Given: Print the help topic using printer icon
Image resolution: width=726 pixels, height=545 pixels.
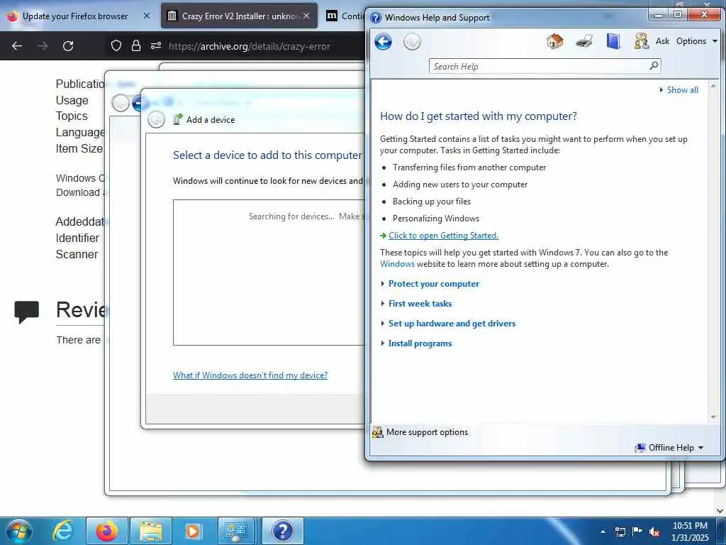Looking at the screenshot, I should [x=584, y=42].
